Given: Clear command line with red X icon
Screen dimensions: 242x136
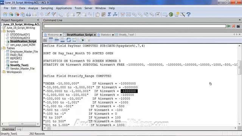Looking at the screenshot, I should pyautogui.click(x=234, y=26).
